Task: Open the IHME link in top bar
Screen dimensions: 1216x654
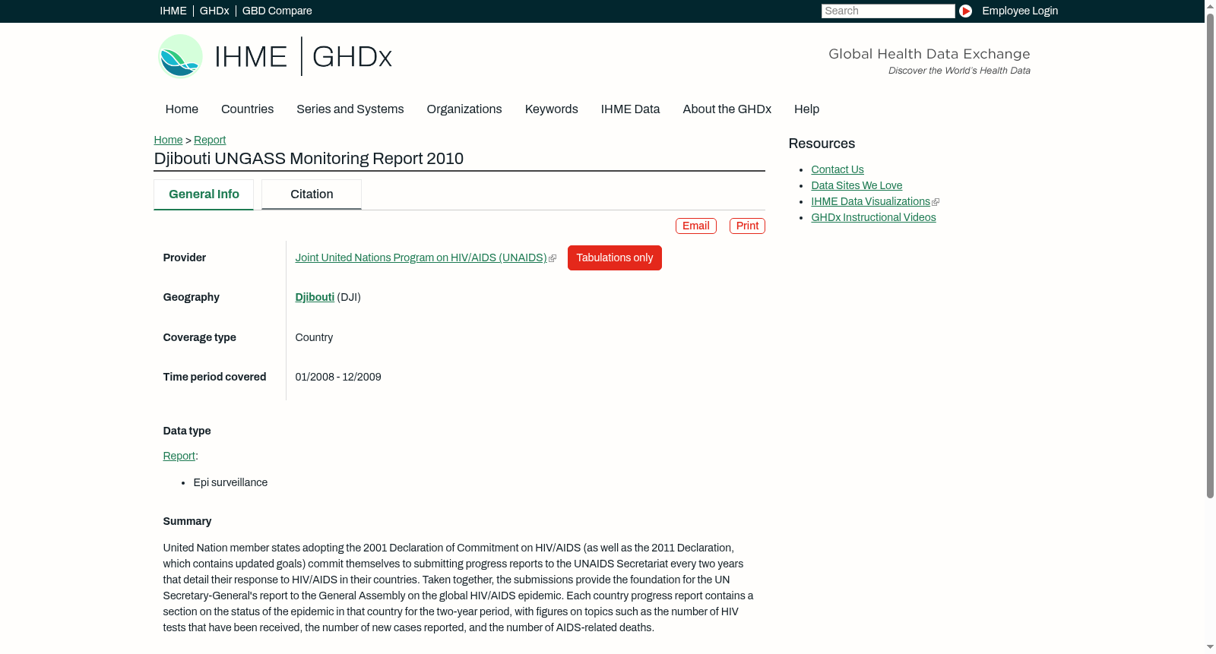Action: (173, 11)
